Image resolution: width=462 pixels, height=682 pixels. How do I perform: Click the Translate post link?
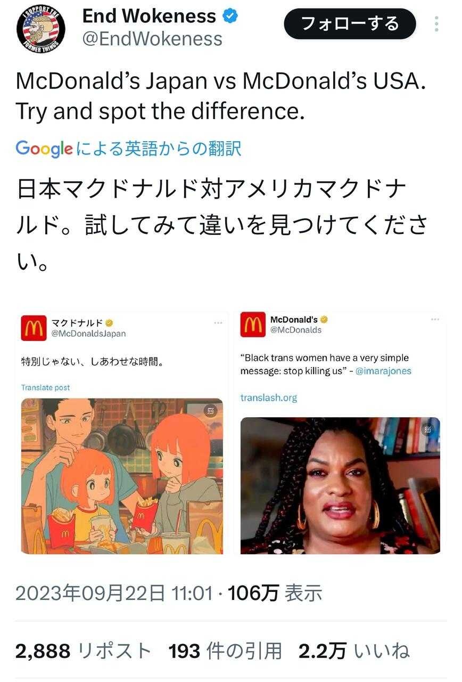pyautogui.click(x=45, y=387)
